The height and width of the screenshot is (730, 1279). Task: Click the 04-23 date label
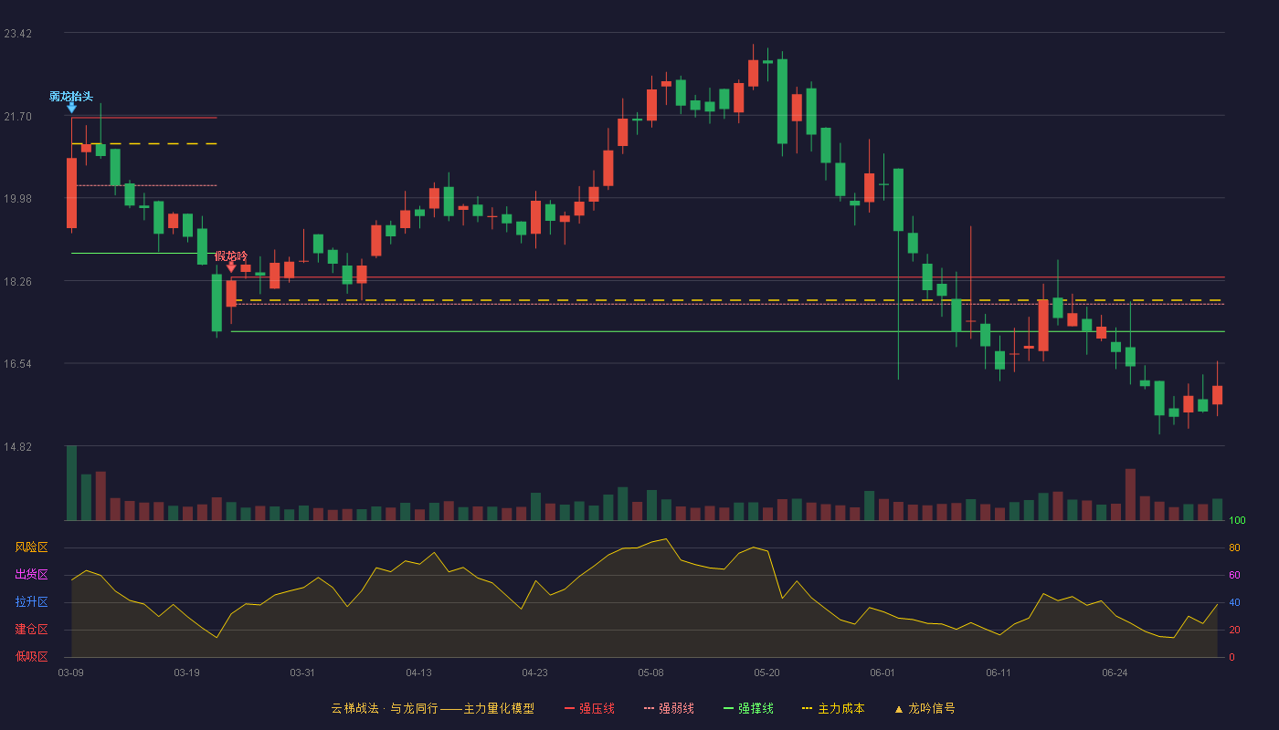(x=534, y=673)
